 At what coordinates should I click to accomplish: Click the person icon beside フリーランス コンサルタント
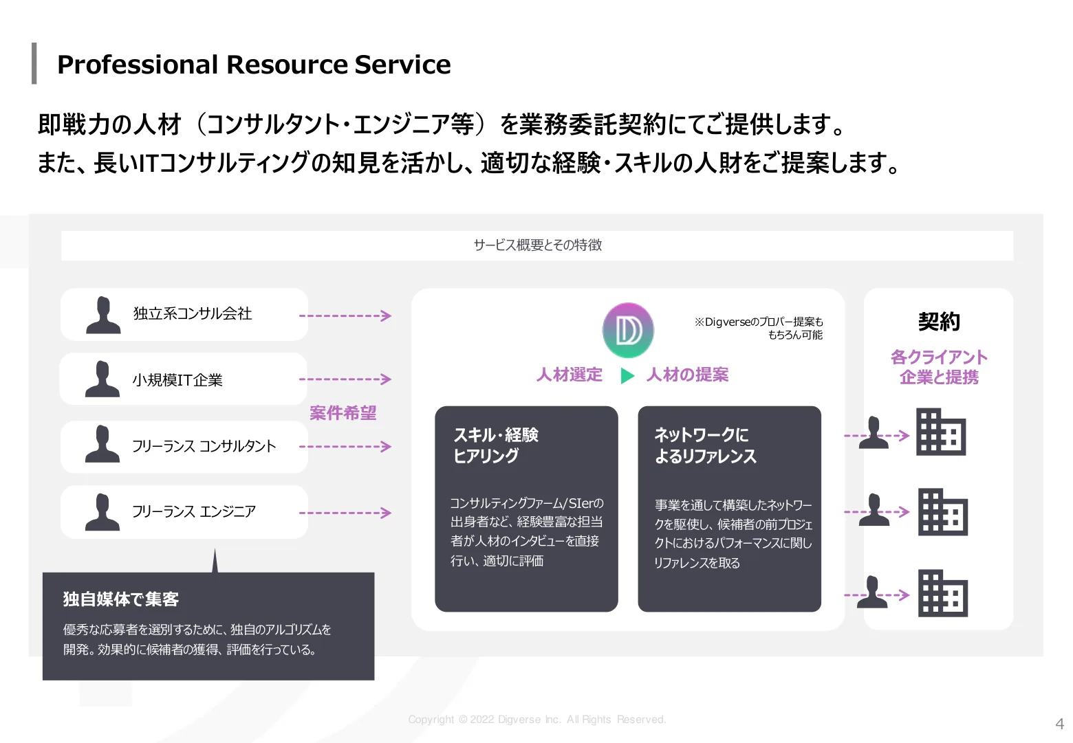point(102,444)
